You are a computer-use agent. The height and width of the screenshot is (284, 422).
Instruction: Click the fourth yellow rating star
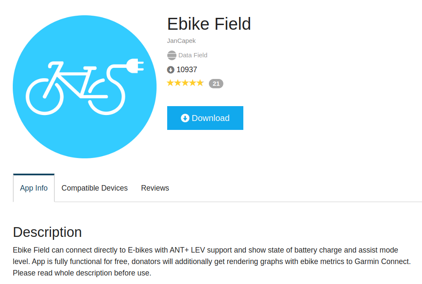pos(193,83)
